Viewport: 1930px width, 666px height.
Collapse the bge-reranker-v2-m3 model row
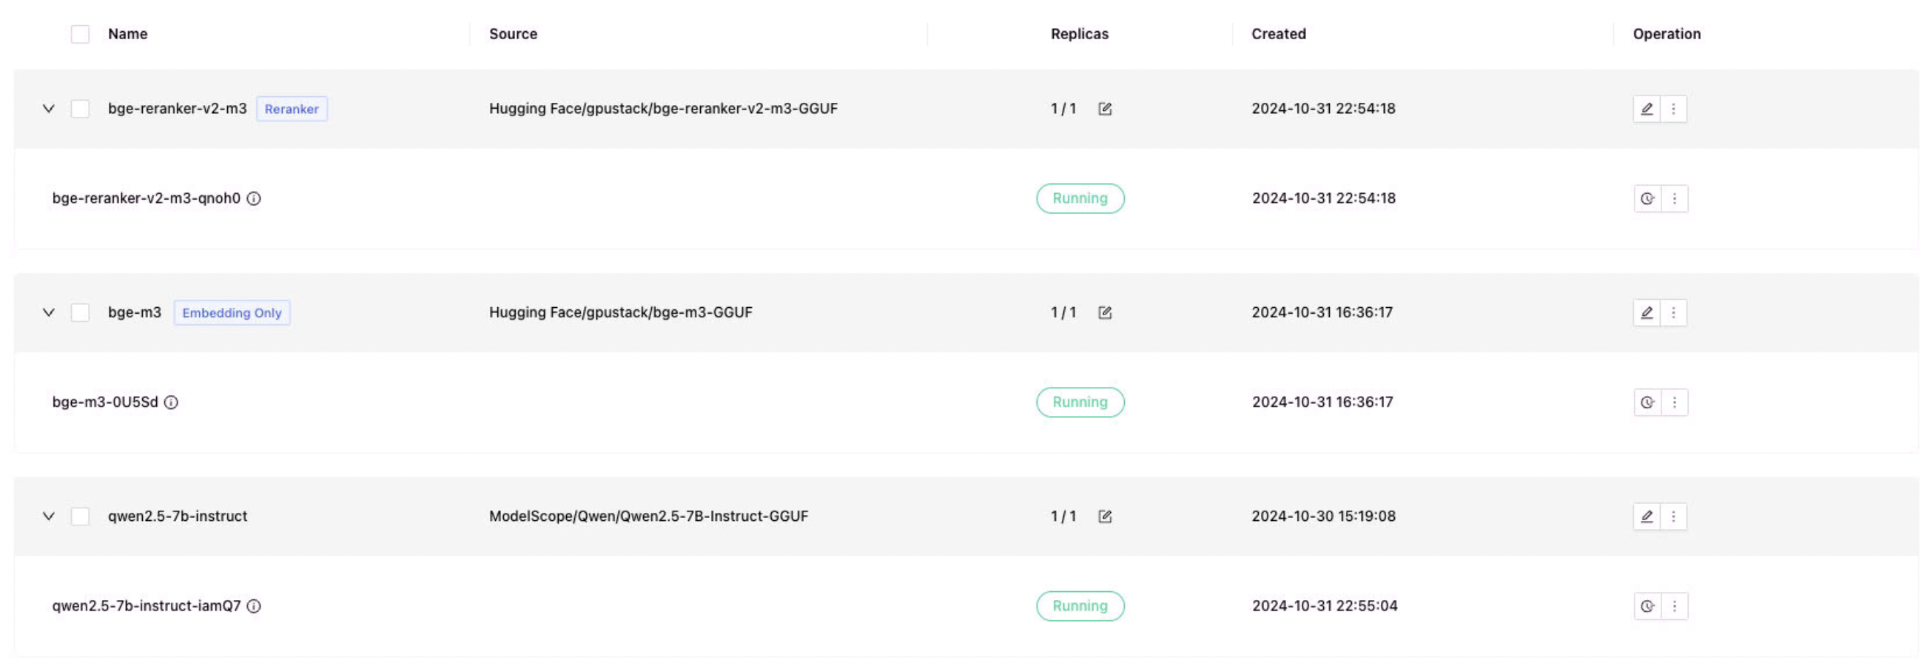[49, 109]
